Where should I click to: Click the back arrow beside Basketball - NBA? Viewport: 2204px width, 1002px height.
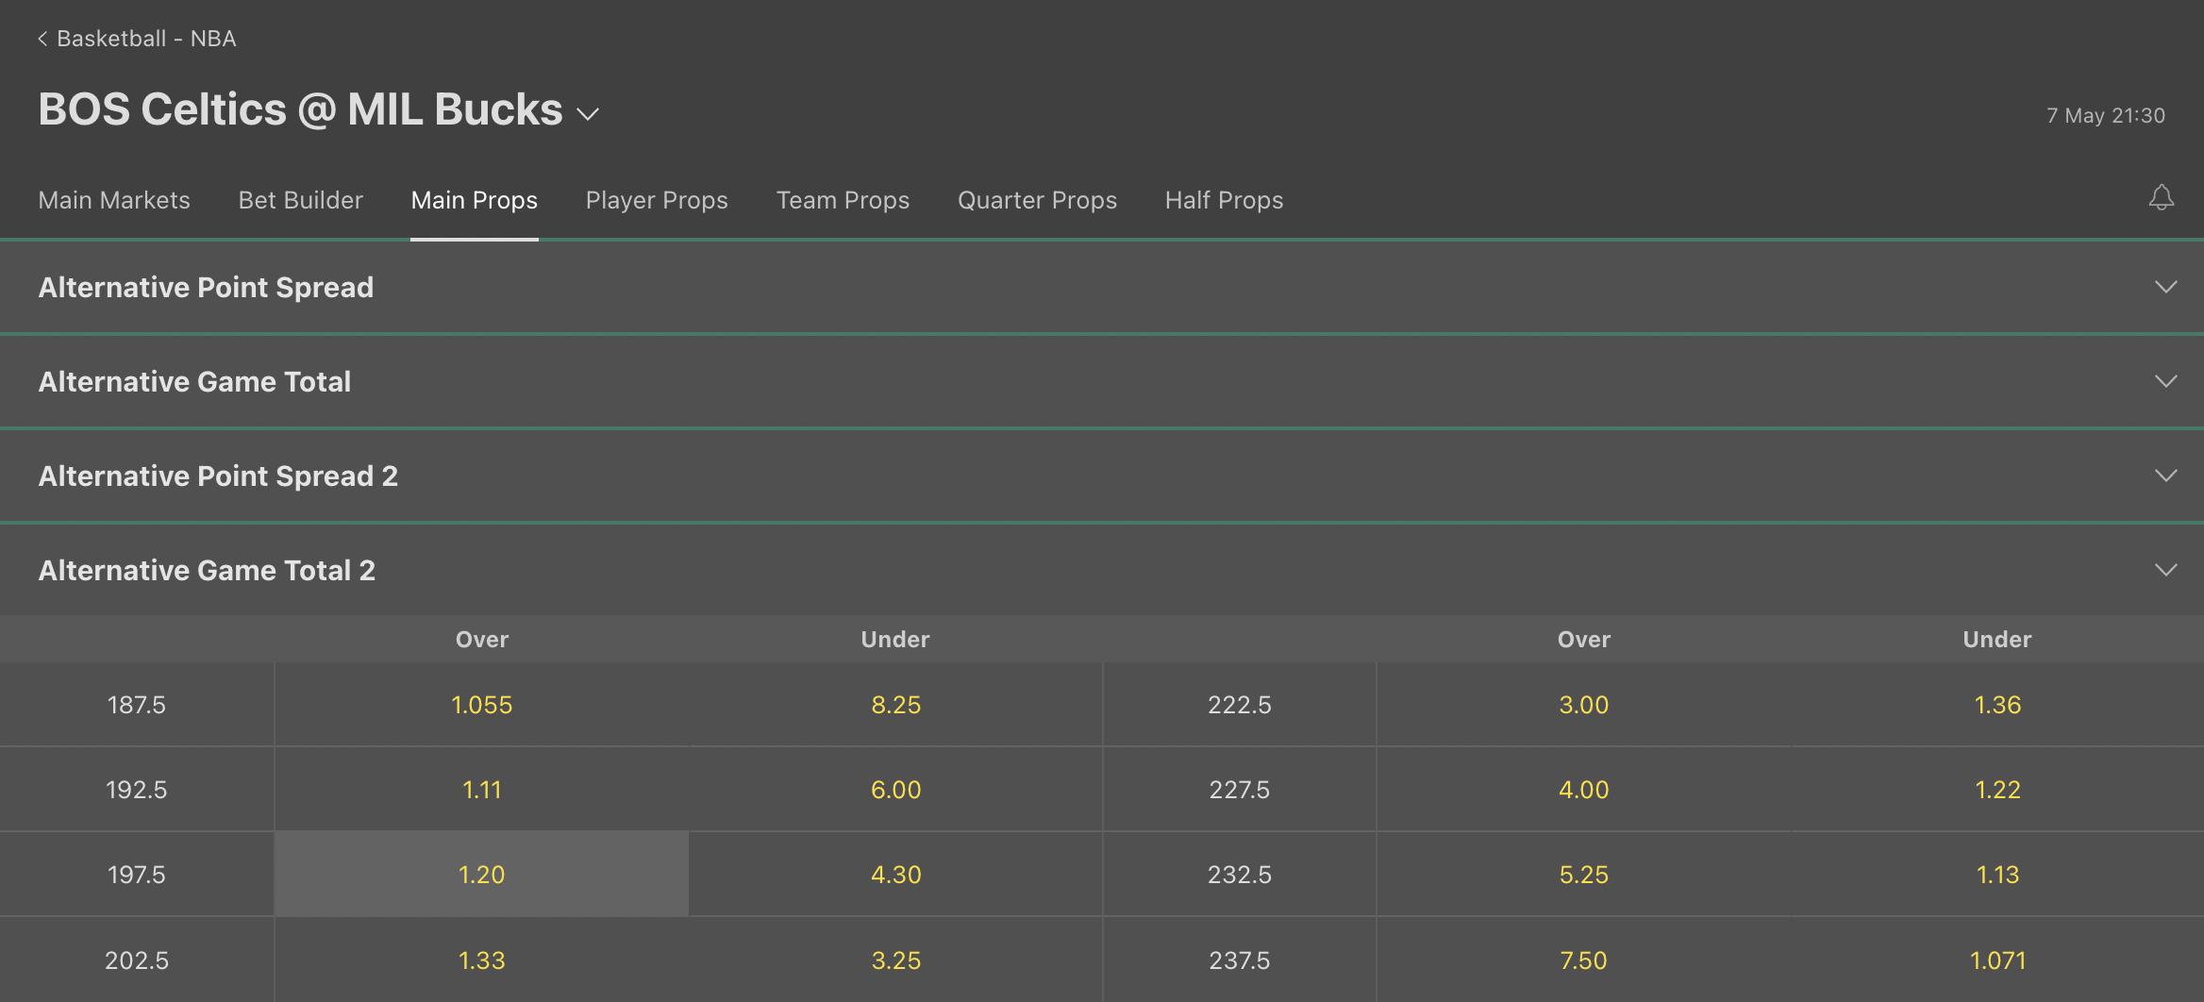(x=42, y=39)
